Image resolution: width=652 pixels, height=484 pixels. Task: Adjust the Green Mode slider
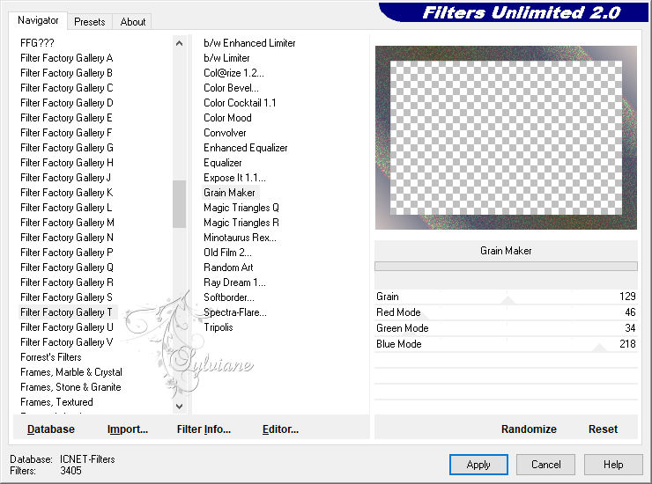point(506,328)
